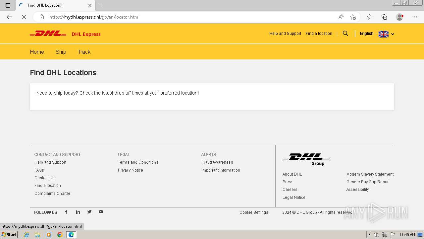Viewport: 424px width, 239px height.
Task: Show hidden system tray icons arrow
Action: (x=369, y=235)
